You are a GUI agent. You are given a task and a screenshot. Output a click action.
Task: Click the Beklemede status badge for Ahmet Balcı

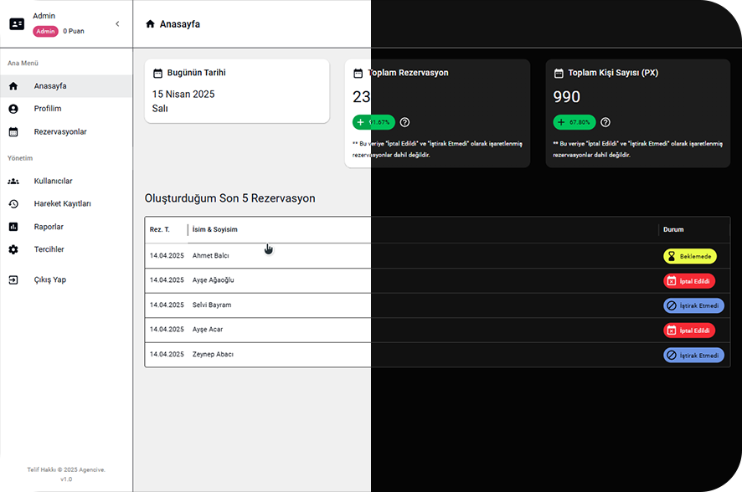point(690,256)
